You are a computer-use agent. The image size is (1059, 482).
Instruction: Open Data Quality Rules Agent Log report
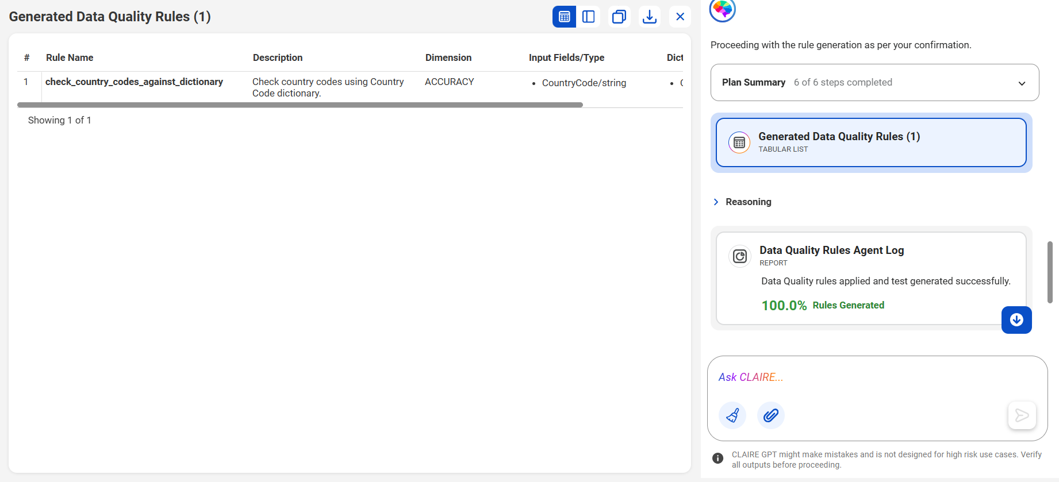coord(871,279)
